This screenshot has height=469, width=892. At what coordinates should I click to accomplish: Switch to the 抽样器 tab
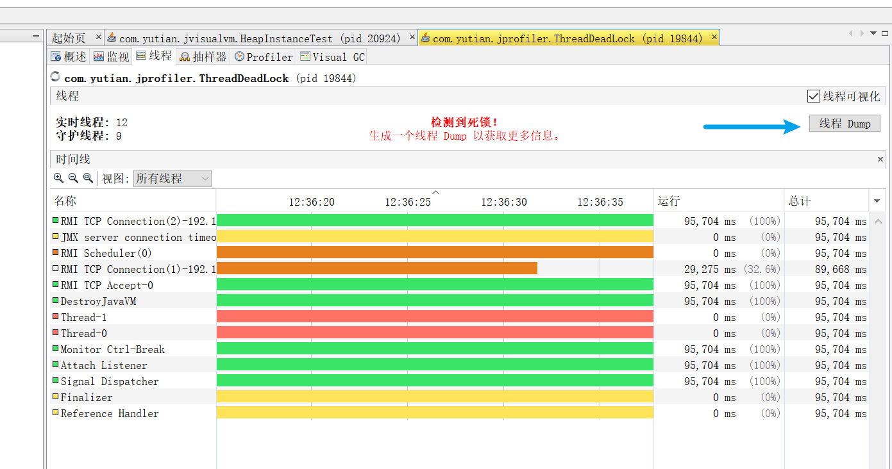pyautogui.click(x=203, y=57)
